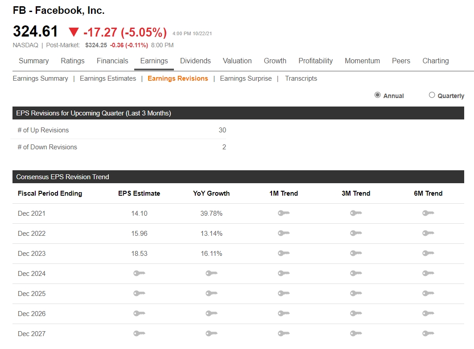Click the Fiscal Period Ending column header
The height and width of the screenshot is (349, 474).
point(50,193)
